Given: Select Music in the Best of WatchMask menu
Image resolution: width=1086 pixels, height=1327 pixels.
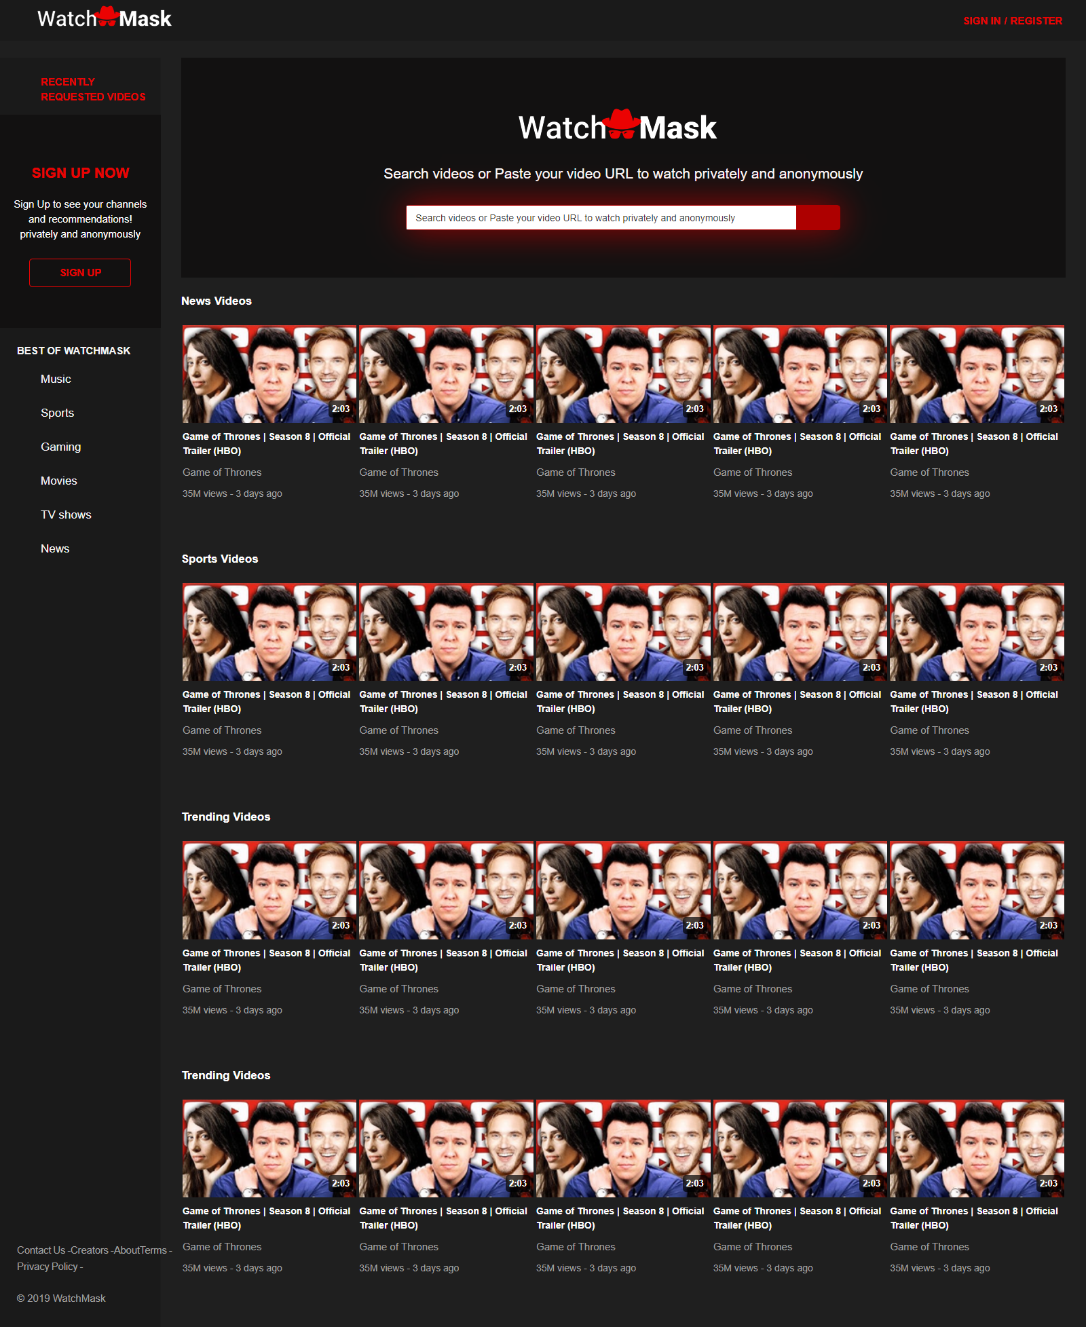Looking at the screenshot, I should [56, 379].
